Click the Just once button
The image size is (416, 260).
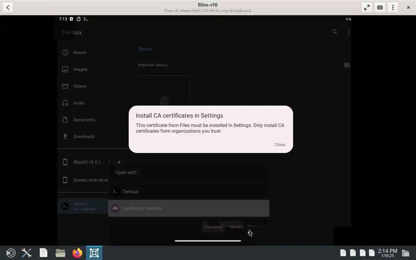click(213, 227)
